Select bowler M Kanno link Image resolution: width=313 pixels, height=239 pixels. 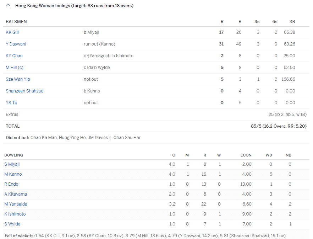pos(13,174)
